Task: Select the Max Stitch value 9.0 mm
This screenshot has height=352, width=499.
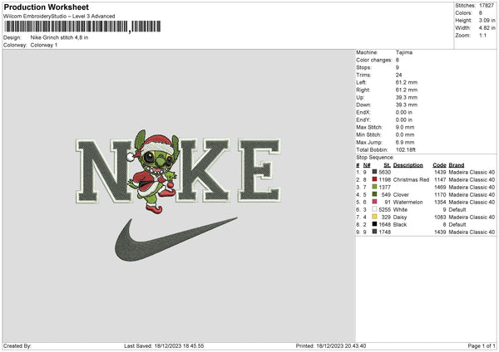Action: (x=405, y=127)
